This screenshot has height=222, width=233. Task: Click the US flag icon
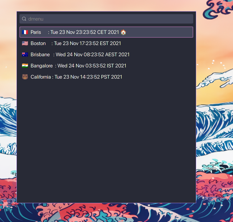click(x=25, y=43)
